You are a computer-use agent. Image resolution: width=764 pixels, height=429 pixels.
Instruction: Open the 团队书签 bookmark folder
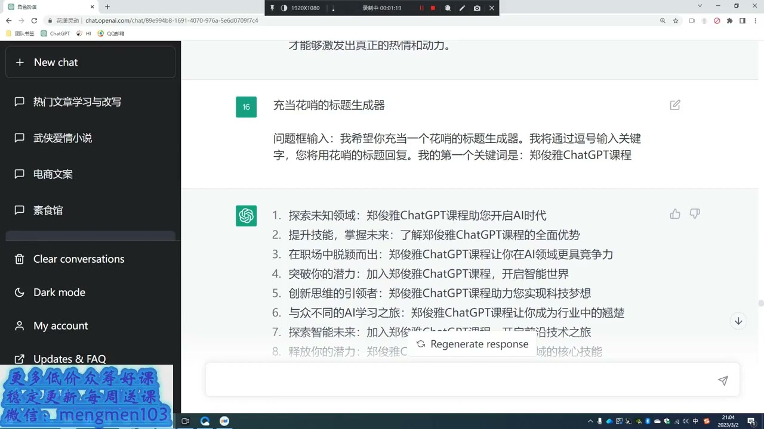tap(20, 34)
